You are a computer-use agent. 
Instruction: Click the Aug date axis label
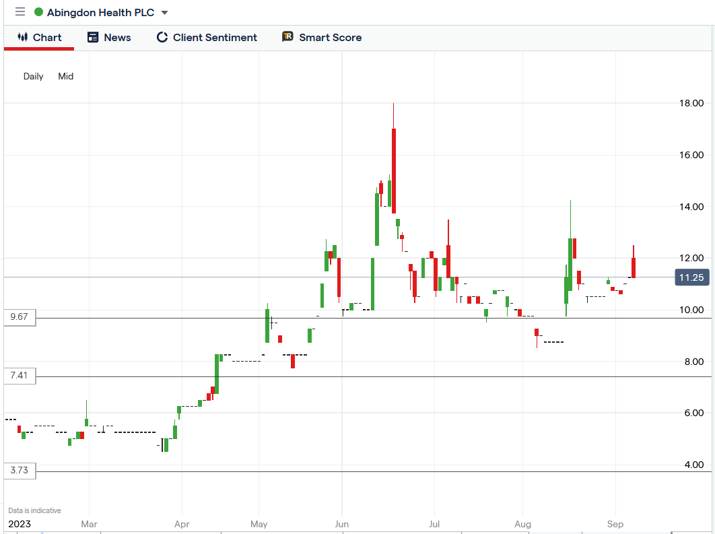[x=523, y=524]
